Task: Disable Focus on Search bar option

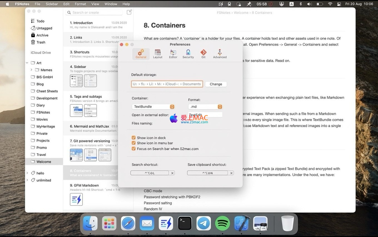Action: click(x=134, y=149)
